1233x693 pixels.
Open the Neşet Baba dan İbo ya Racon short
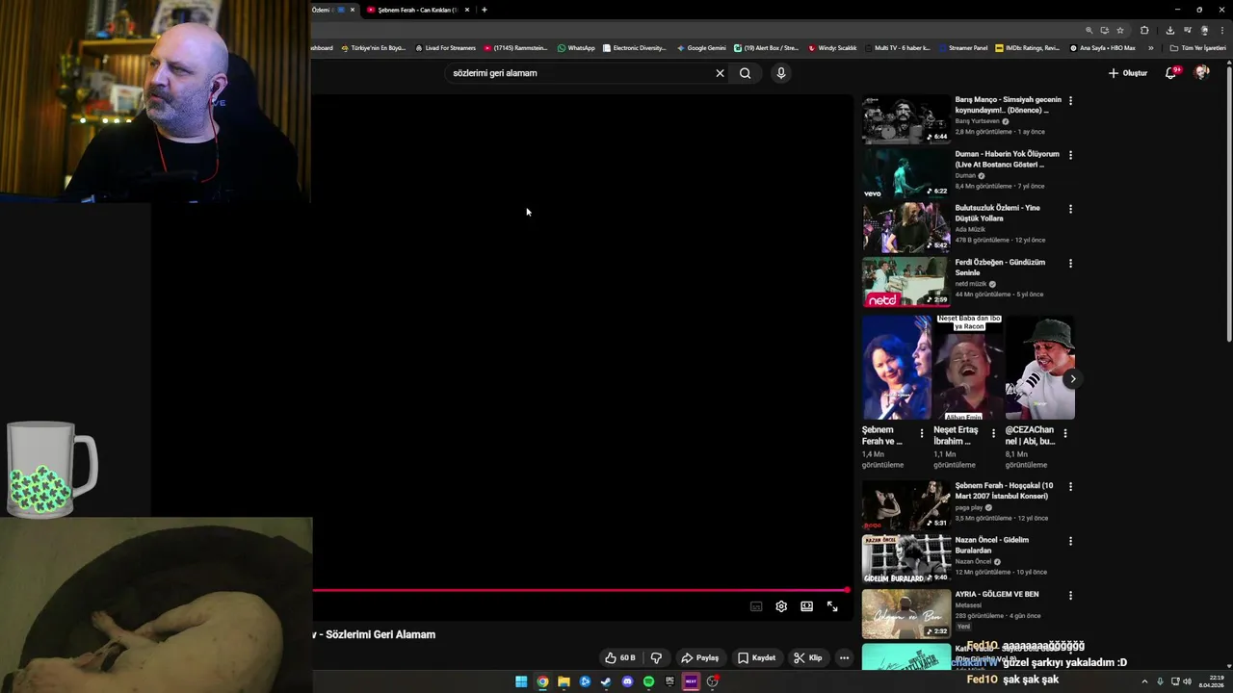click(x=968, y=368)
